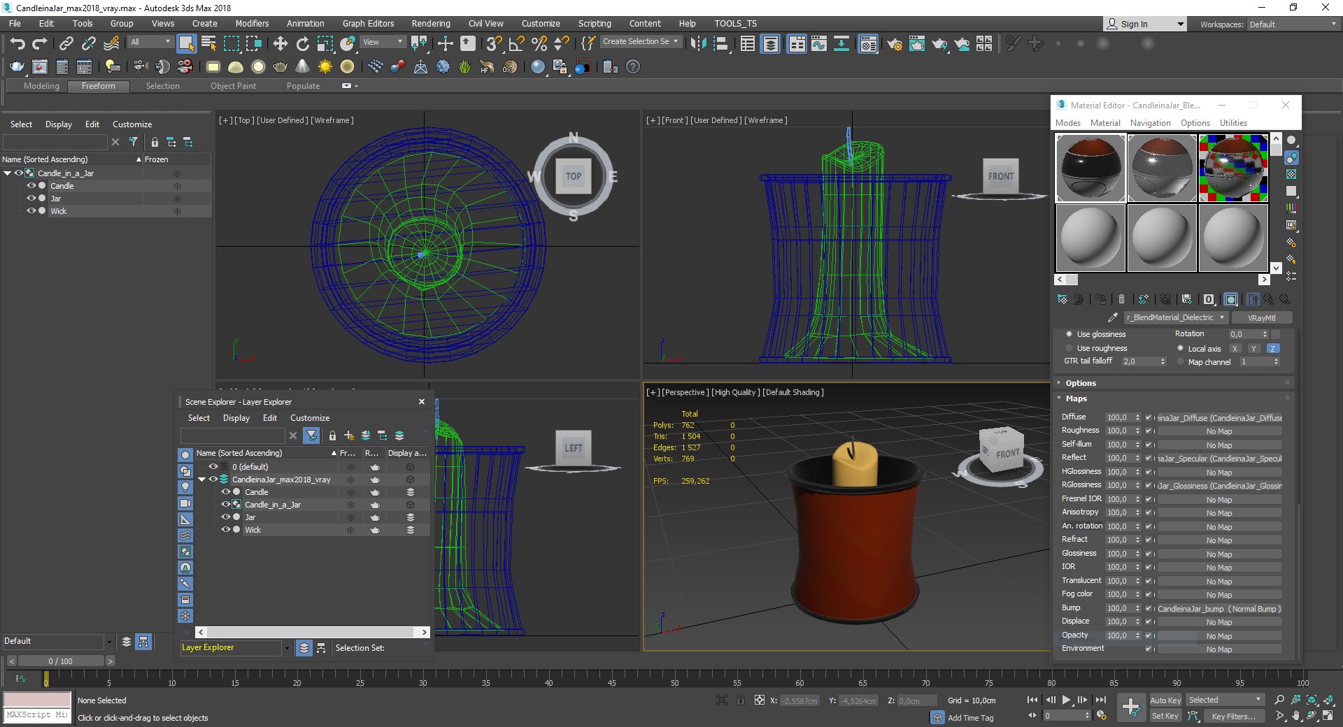Click the Key Filters button
This screenshot has height=727, width=1343.
[1234, 717]
